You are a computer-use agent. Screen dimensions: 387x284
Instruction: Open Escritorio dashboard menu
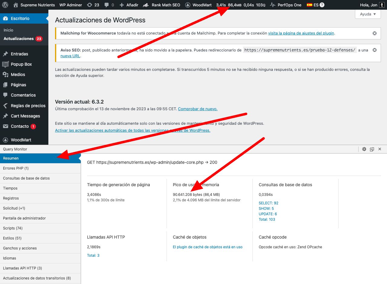pos(24,18)
